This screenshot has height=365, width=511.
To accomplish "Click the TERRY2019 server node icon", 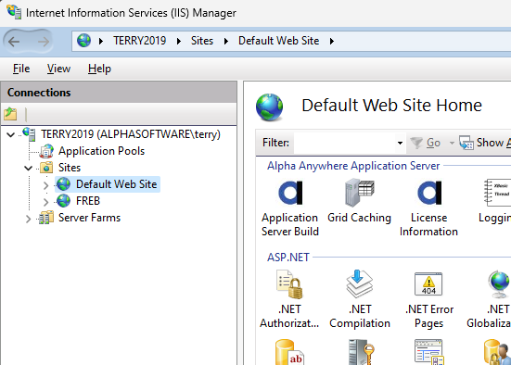I will (29, 134).
